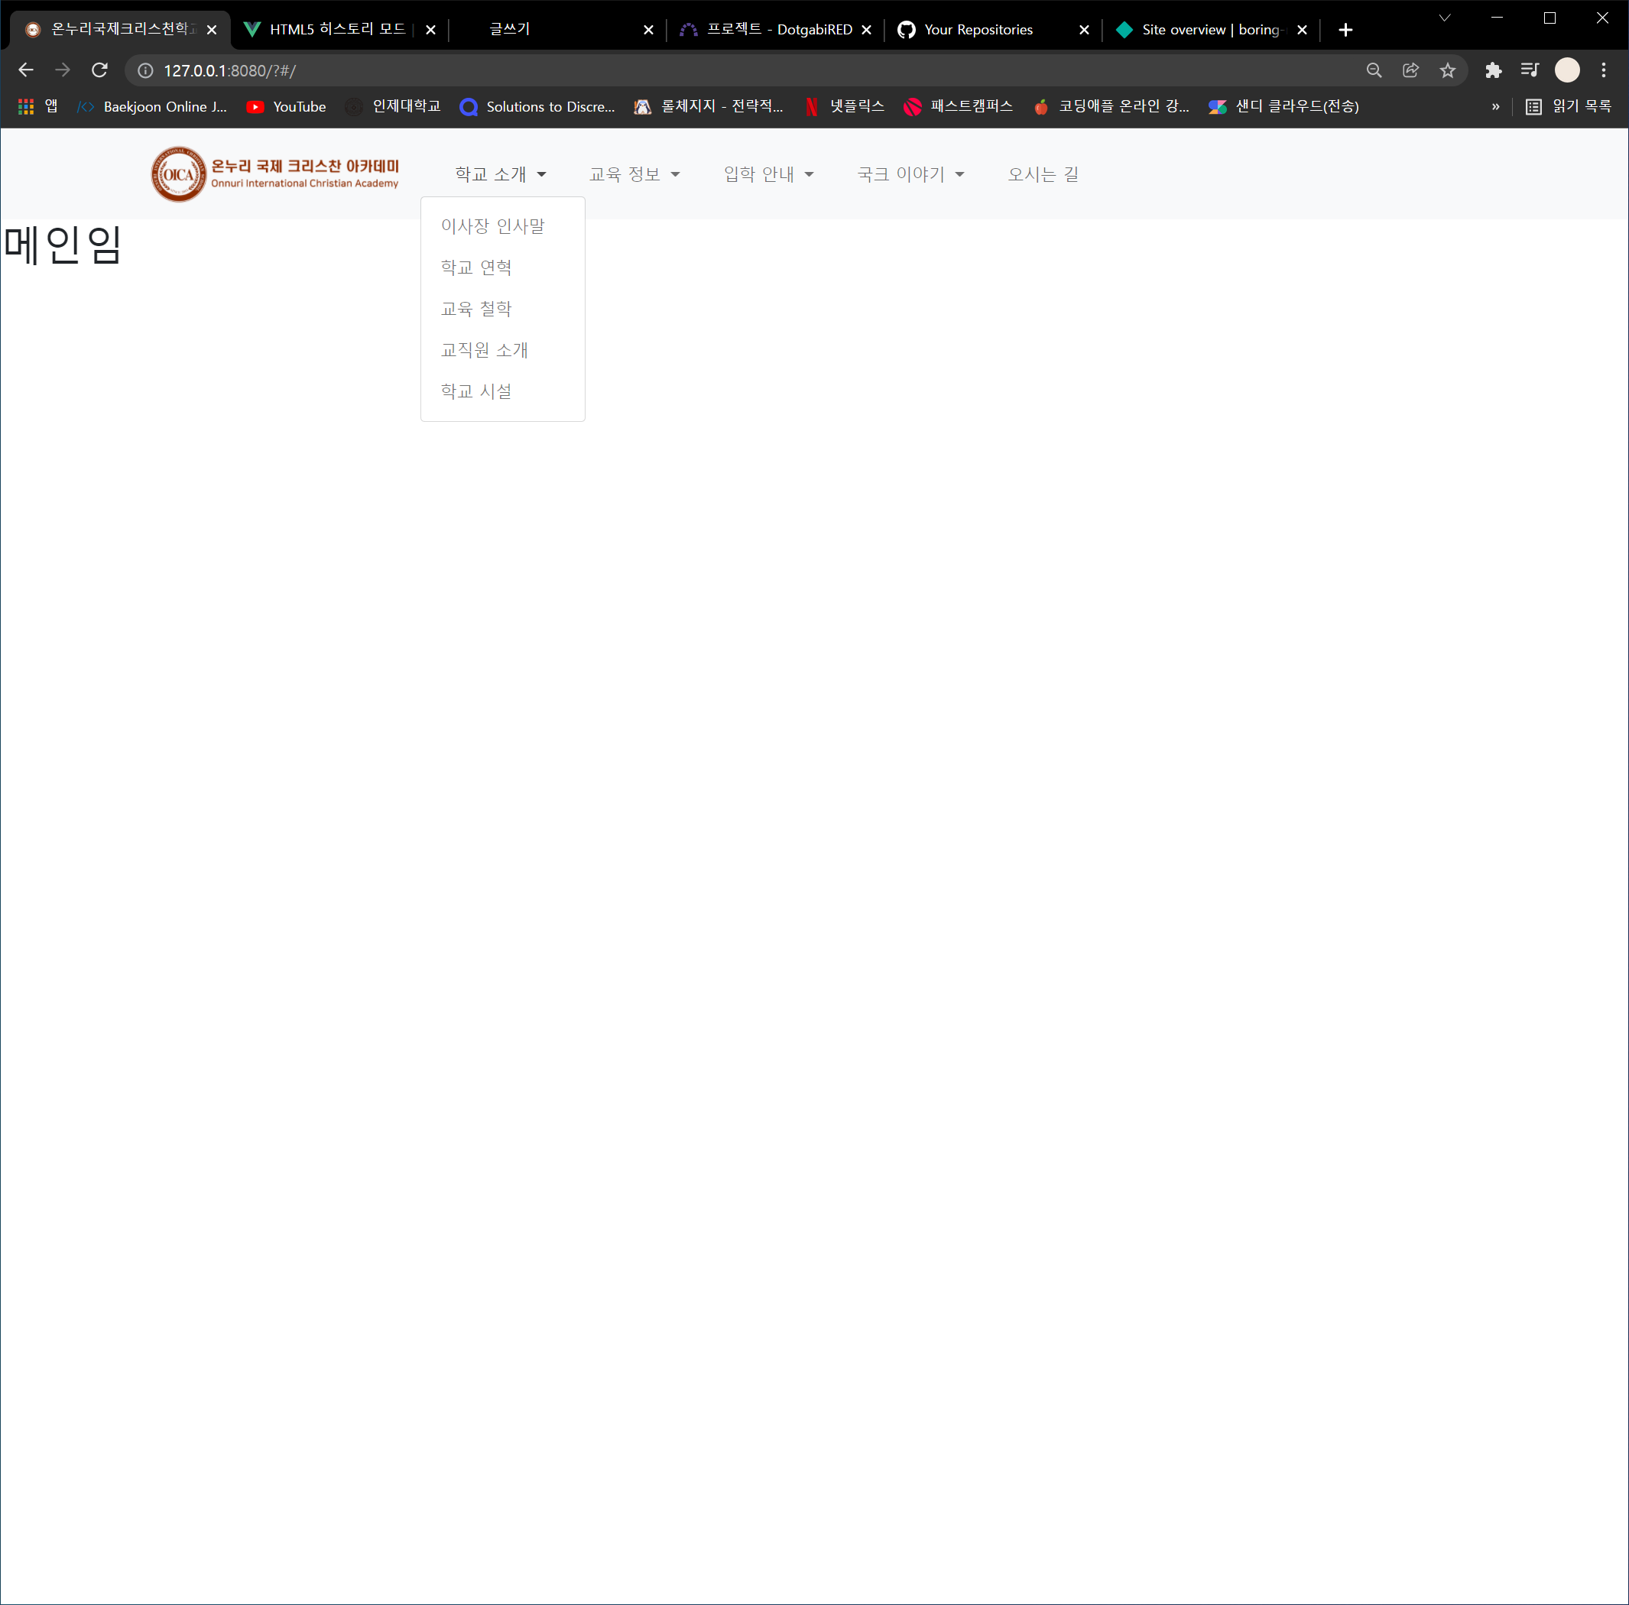Click the share page icon

[1410, 70]
